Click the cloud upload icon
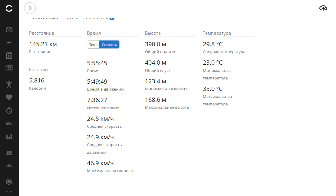Screen dimensions: 336x196 [323, 8]
